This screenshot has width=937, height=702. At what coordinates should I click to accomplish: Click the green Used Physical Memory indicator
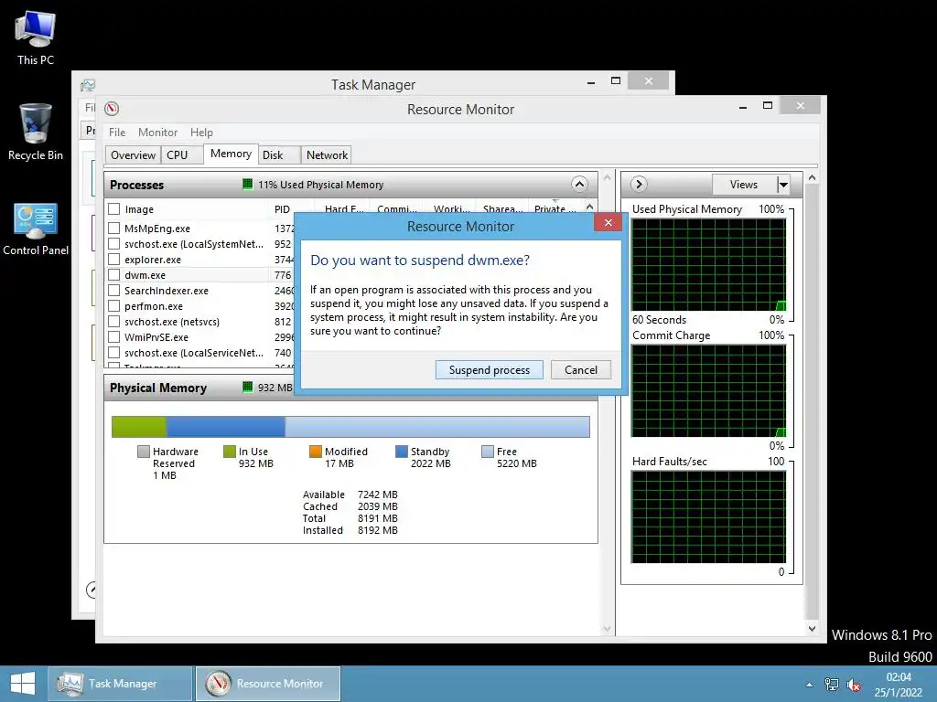(247, 185)
